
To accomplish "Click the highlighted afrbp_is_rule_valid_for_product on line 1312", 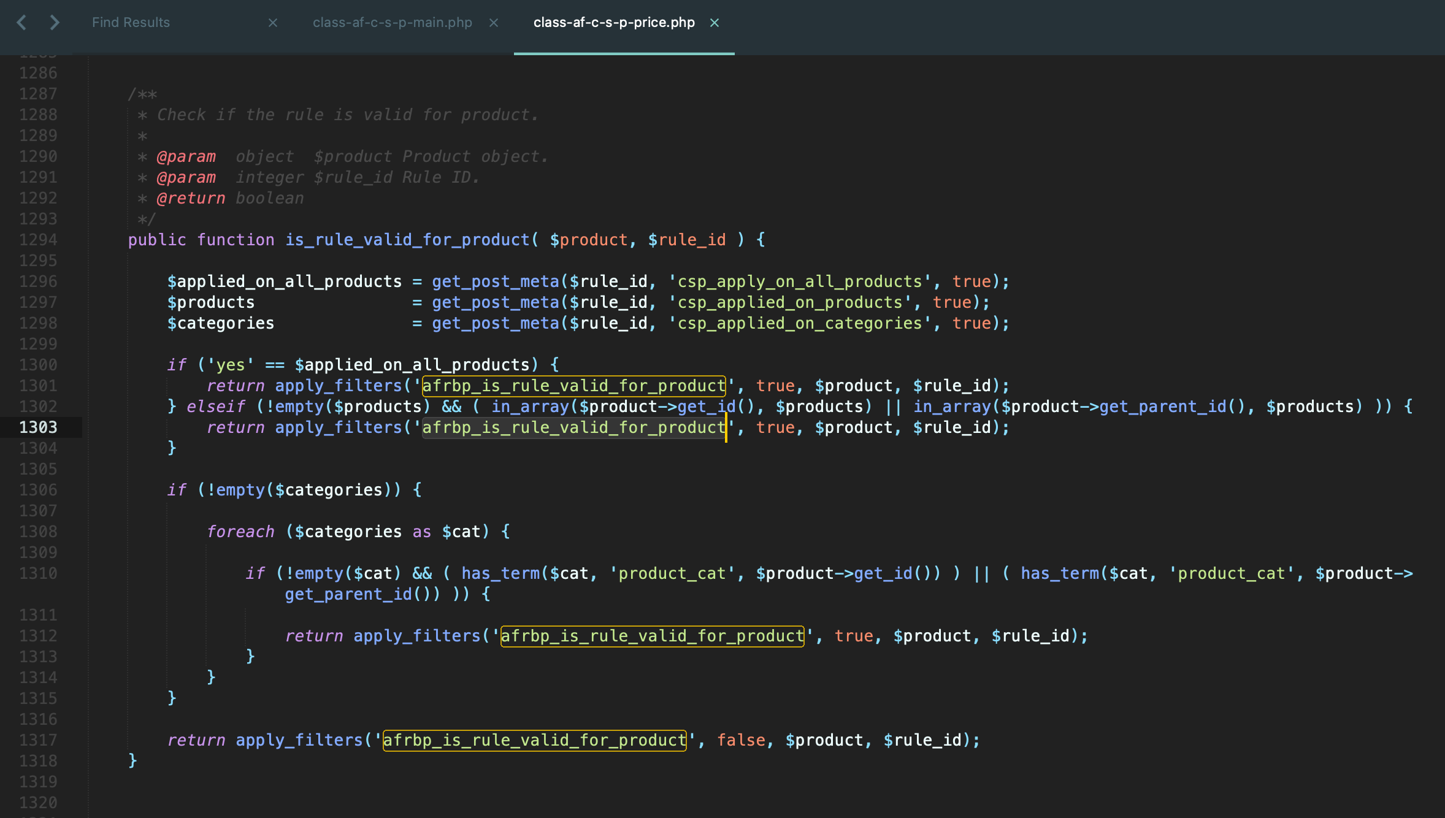I will 652,636.
